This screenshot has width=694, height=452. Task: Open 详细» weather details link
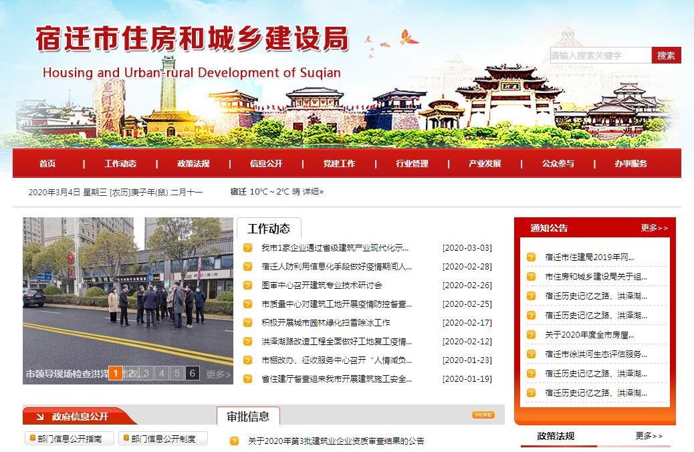click(x=313, y=192)
